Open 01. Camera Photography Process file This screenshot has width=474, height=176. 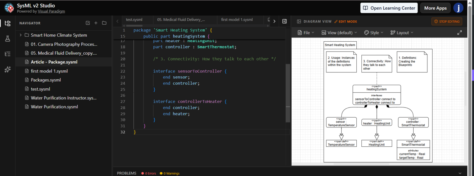click(x=63, y=44)
